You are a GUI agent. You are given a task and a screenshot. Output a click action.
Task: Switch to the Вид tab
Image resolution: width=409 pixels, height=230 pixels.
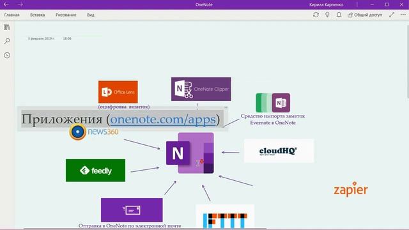point(91,15)
